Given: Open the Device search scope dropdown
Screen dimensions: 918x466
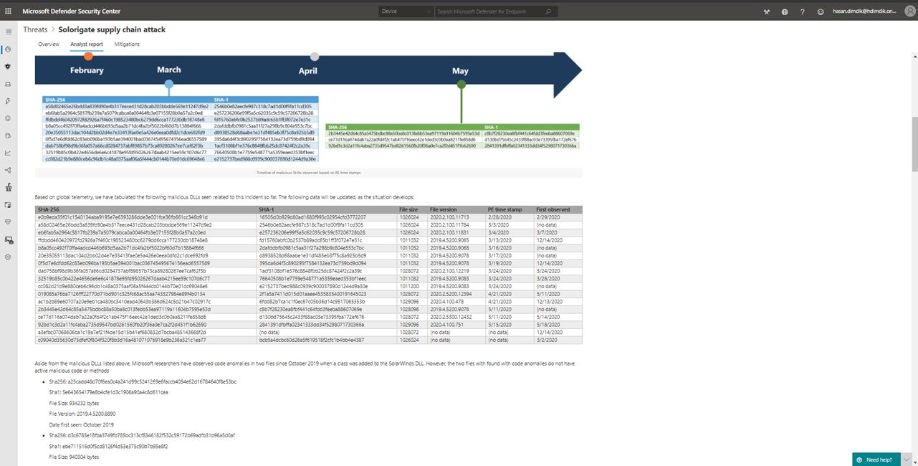Looking at the screenshot, I should tap(406, 11).
